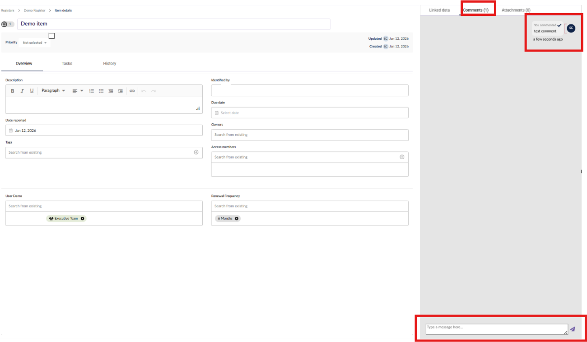Toggle underline formatting in Description toolbar
This screenshot has width=587, height=342.
coord(32,91)
